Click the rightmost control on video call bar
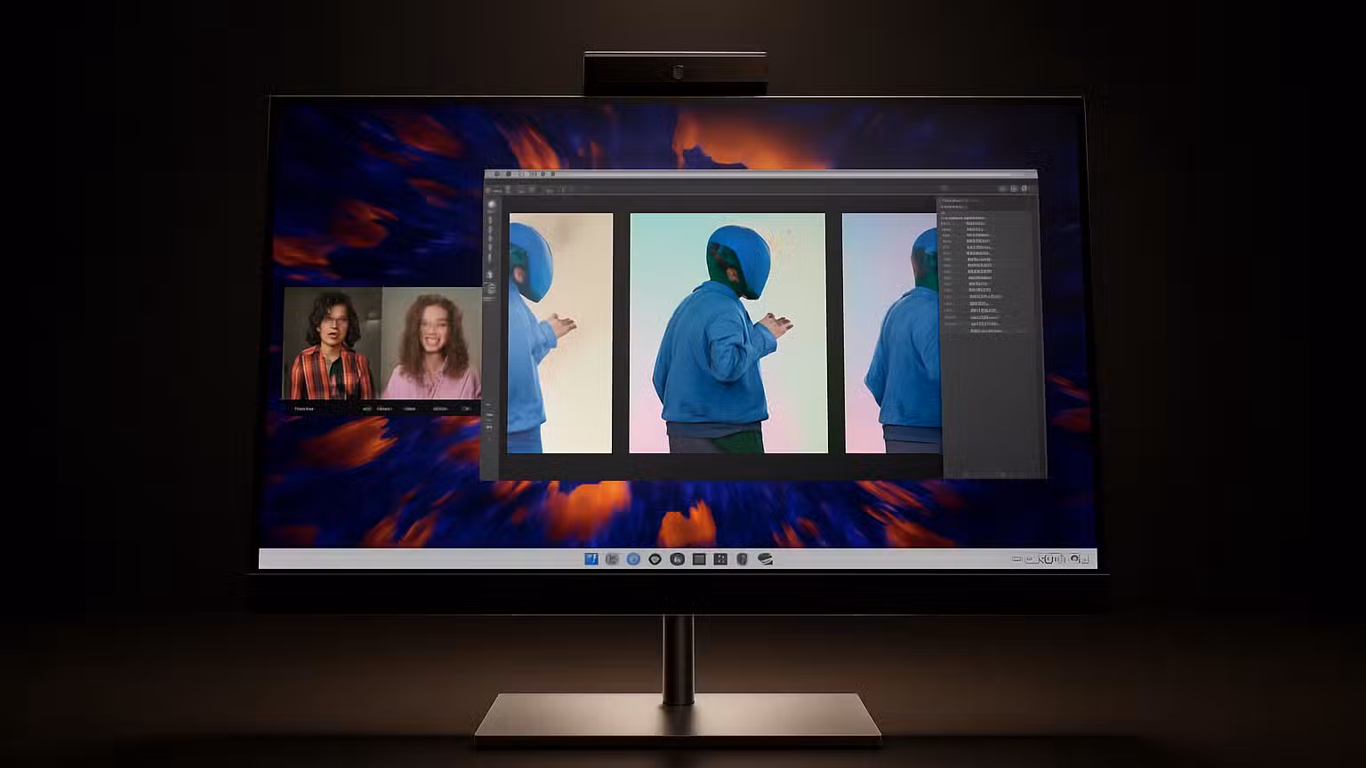The height and width of the screenshot is (768, 1366). click(x=466, y=409)
